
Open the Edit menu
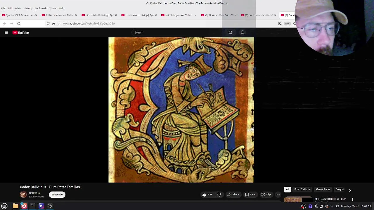coord(10,8)
